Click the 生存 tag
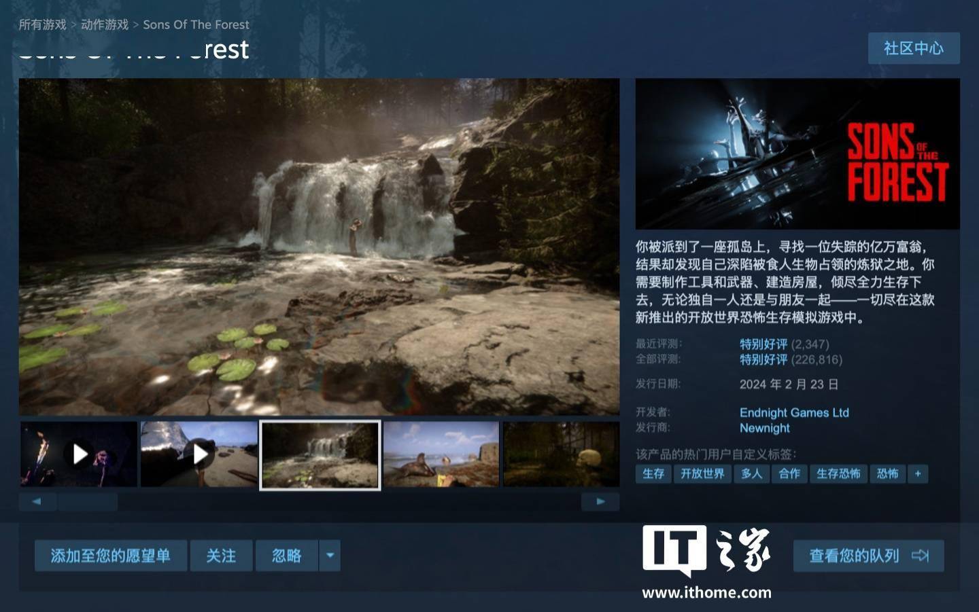979x612 pixels. [x=653, y=473]
